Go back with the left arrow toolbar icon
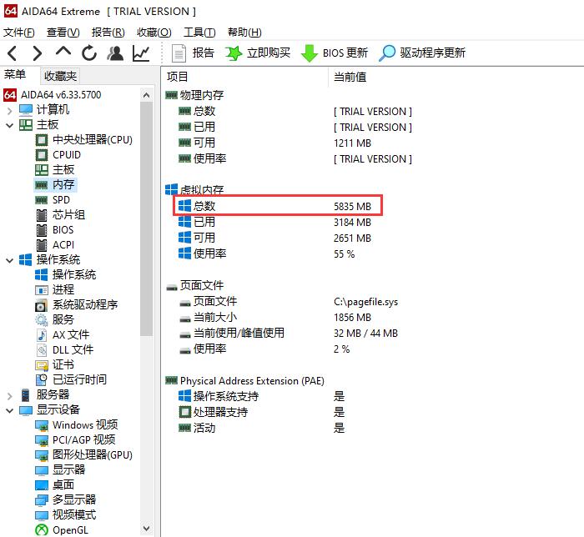The height and width of the screenshot is (537, 584). point(13,53)
